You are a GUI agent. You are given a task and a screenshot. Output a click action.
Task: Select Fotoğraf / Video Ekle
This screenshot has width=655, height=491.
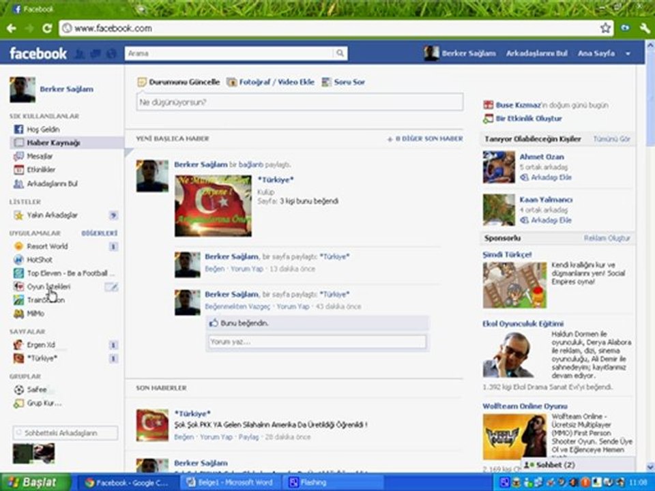[276, 82]
